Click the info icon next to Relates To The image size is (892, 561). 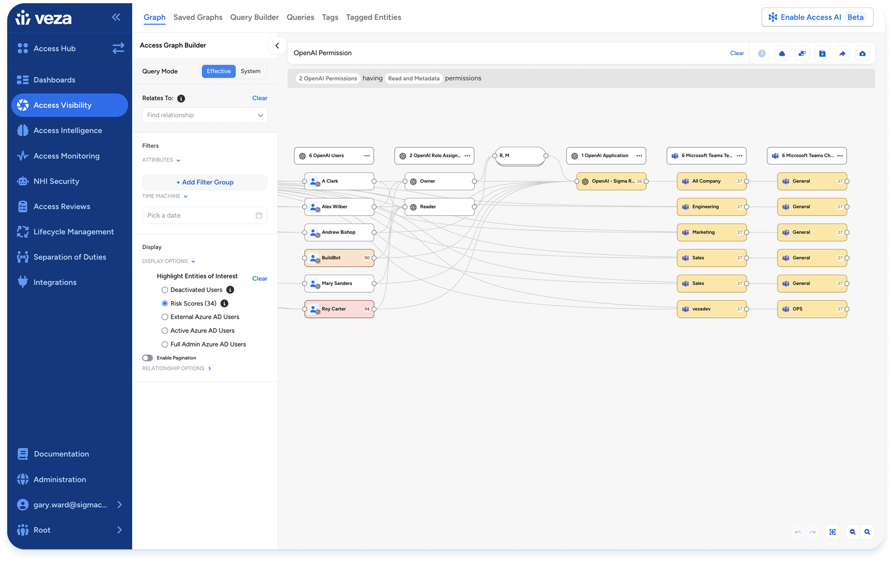(181, 98)
